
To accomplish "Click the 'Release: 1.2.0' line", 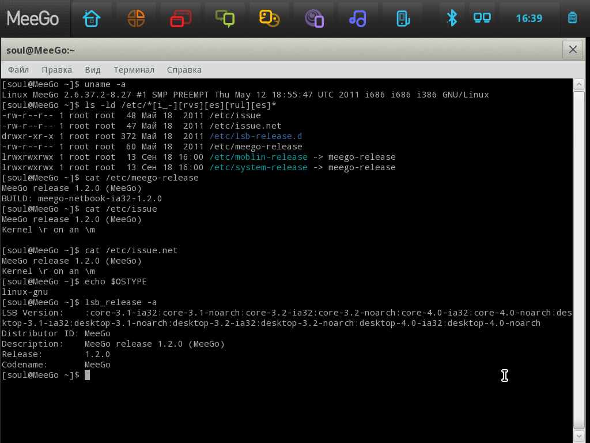I will point(56,354).
